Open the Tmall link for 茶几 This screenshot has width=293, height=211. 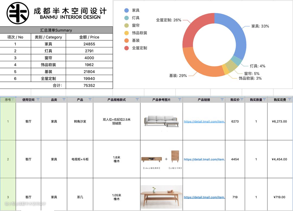[204, 197]
